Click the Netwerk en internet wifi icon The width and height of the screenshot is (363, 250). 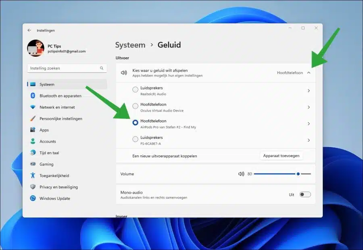(x=33, y=107)
